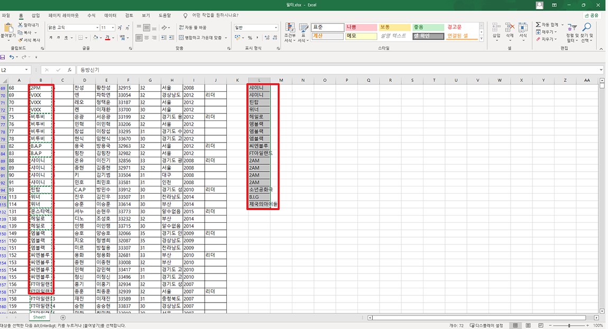
Task: Apply the Good (좋음) green cell style
Action: tap(428, 27)
